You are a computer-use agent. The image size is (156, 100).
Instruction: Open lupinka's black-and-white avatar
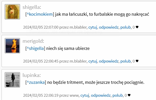[12, 80]
